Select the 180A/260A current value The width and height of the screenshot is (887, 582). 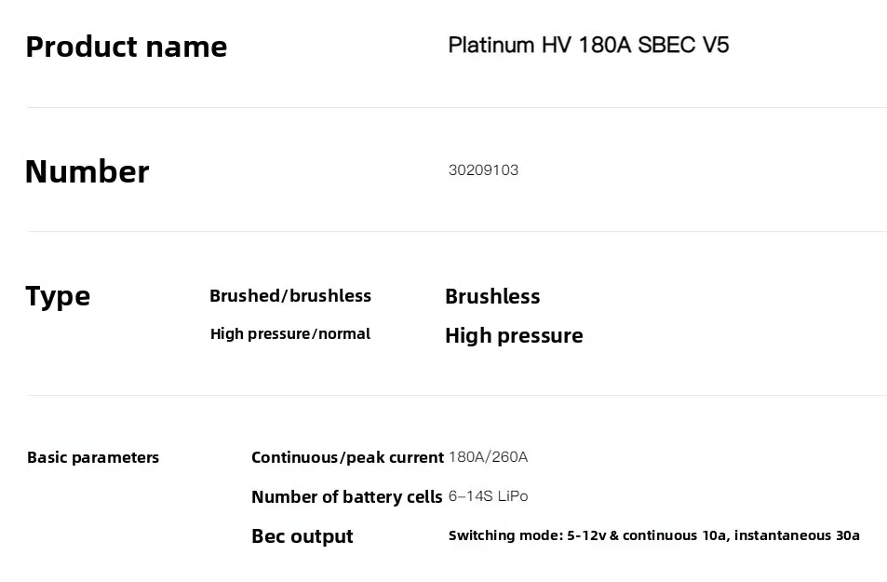(489, 457)
